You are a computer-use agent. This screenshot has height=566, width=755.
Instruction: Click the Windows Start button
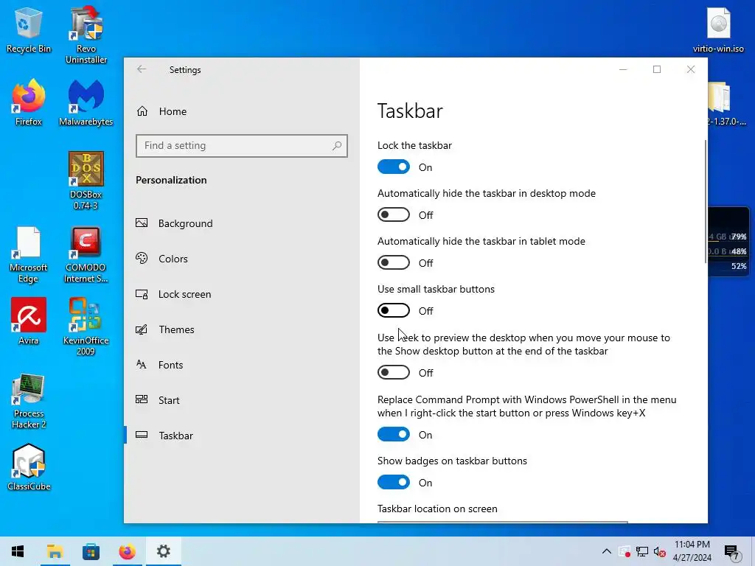pyautogui.click(x=18, y=551)
